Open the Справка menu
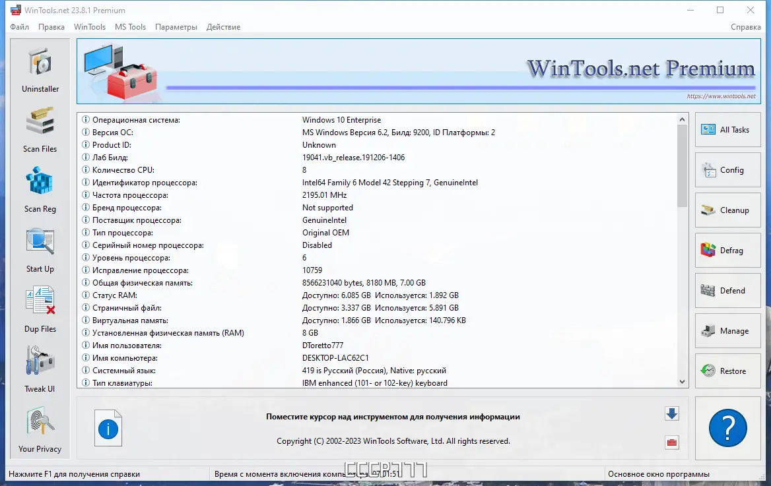The width and height of the screenshot is (771, 486). (x=745, y=27)
